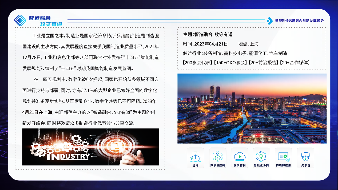
Task: Click the line 主题:智造融合 攻守有道
Action: point(208,34)
